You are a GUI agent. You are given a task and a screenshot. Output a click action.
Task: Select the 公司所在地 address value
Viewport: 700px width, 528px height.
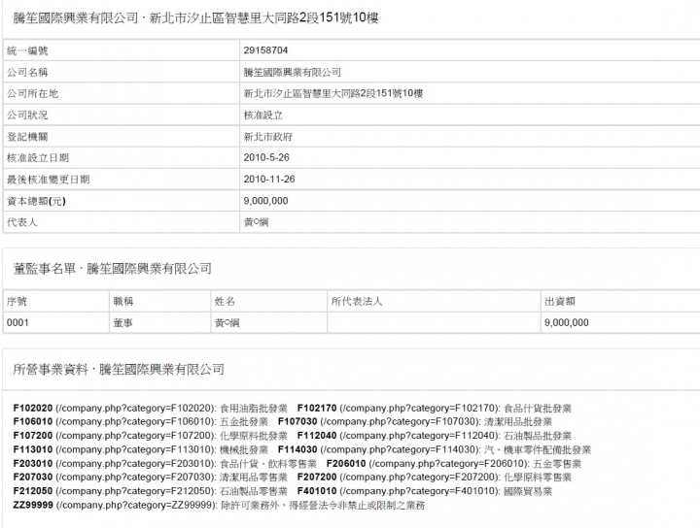click(333, 93)
